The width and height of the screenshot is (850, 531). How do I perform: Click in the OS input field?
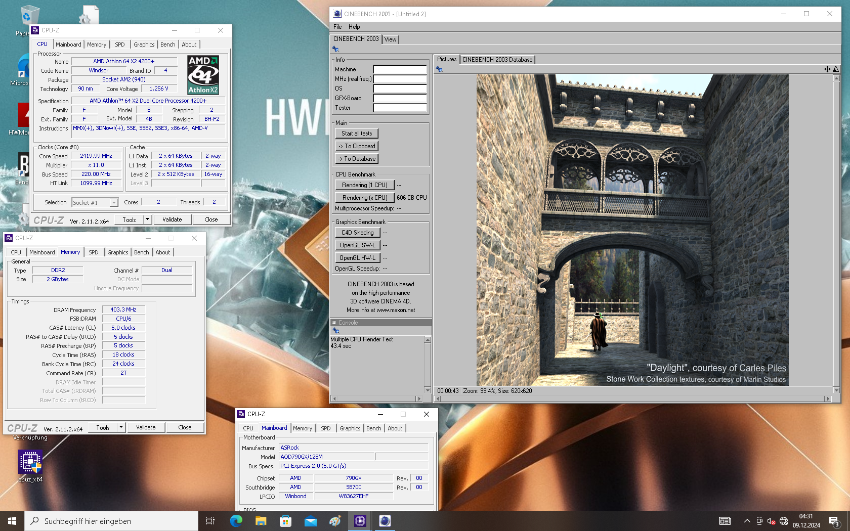(x=400, y=88)
